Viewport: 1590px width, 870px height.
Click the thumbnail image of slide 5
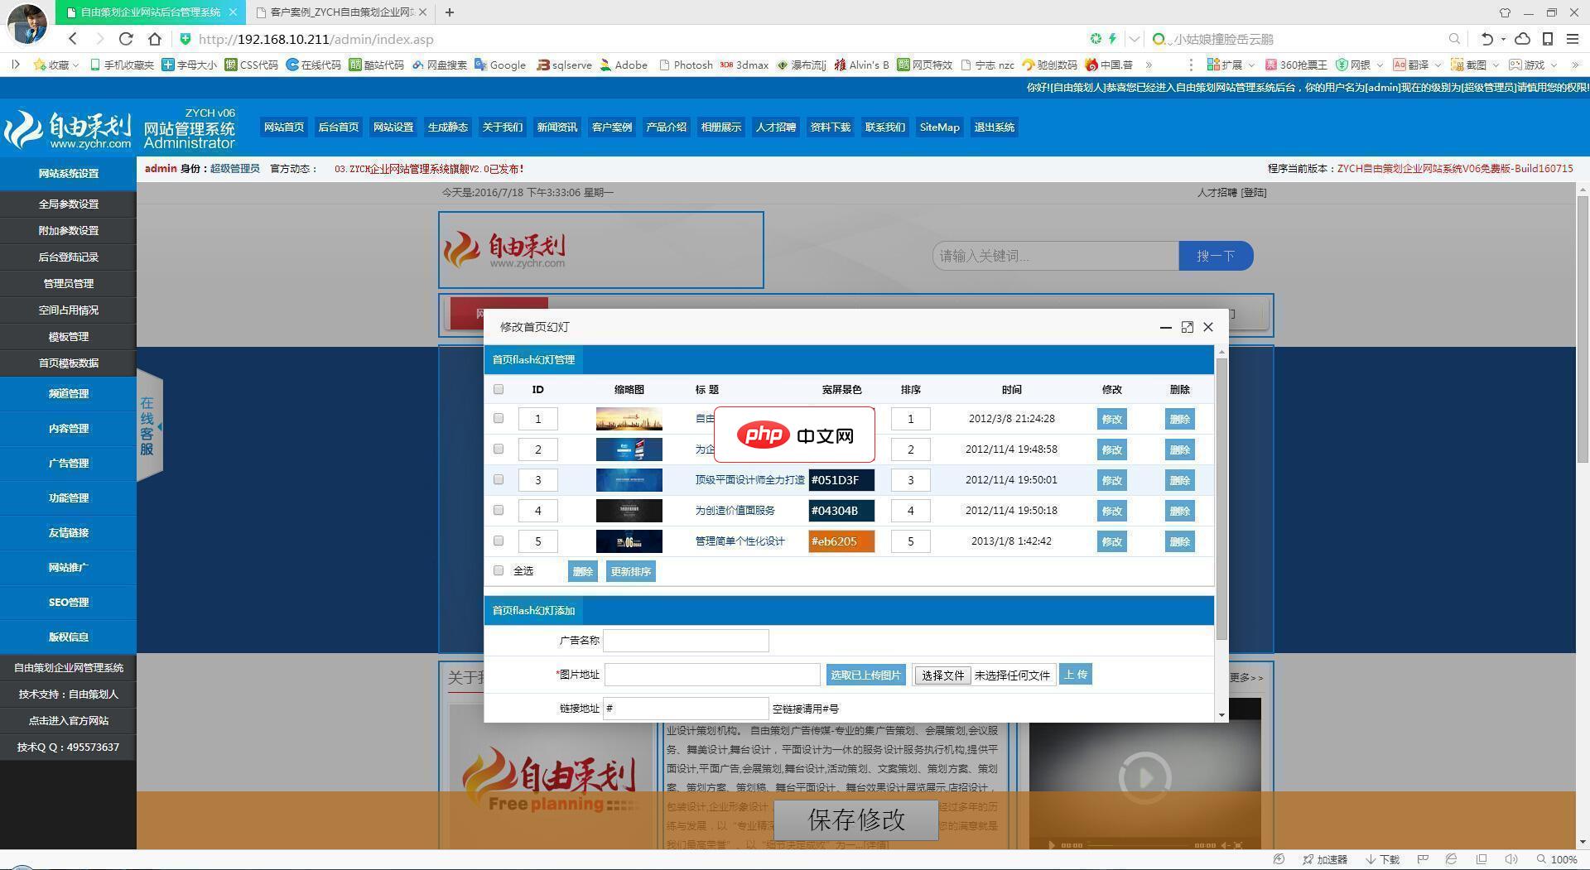click(x=629, y=541)
